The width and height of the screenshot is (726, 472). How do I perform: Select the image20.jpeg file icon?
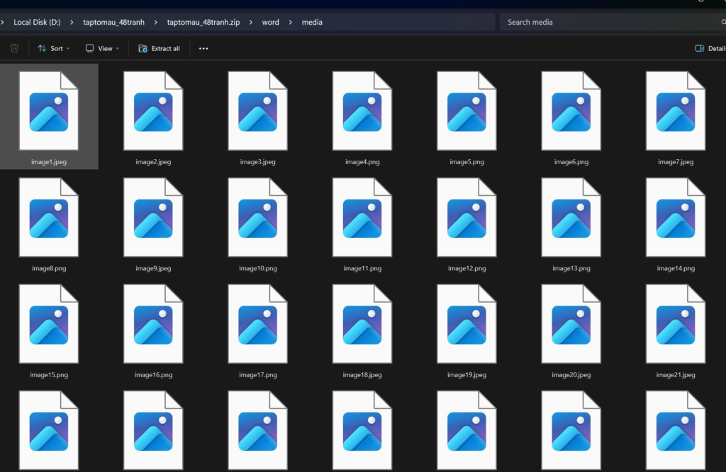(571, 324)
